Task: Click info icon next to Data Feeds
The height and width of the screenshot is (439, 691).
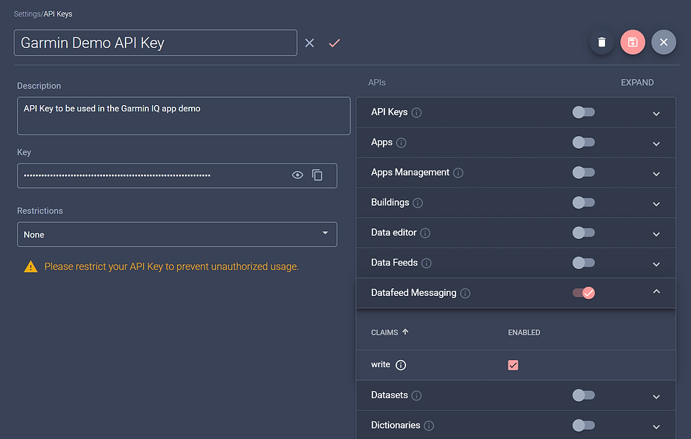Action: point(426,264)
